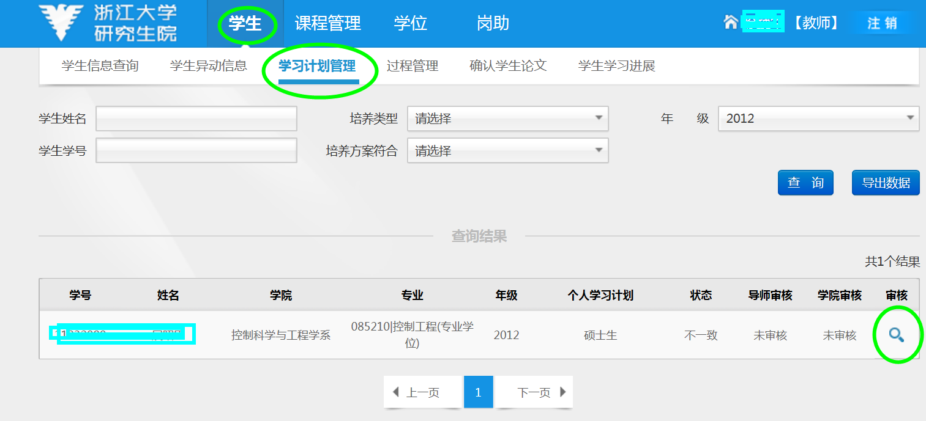
Task: Switch to 学生信息查询 tab
Action: pos(100,66)
